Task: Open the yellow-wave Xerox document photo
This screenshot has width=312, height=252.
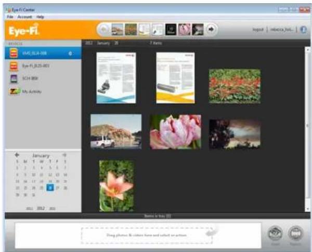Action: point(176,78)
